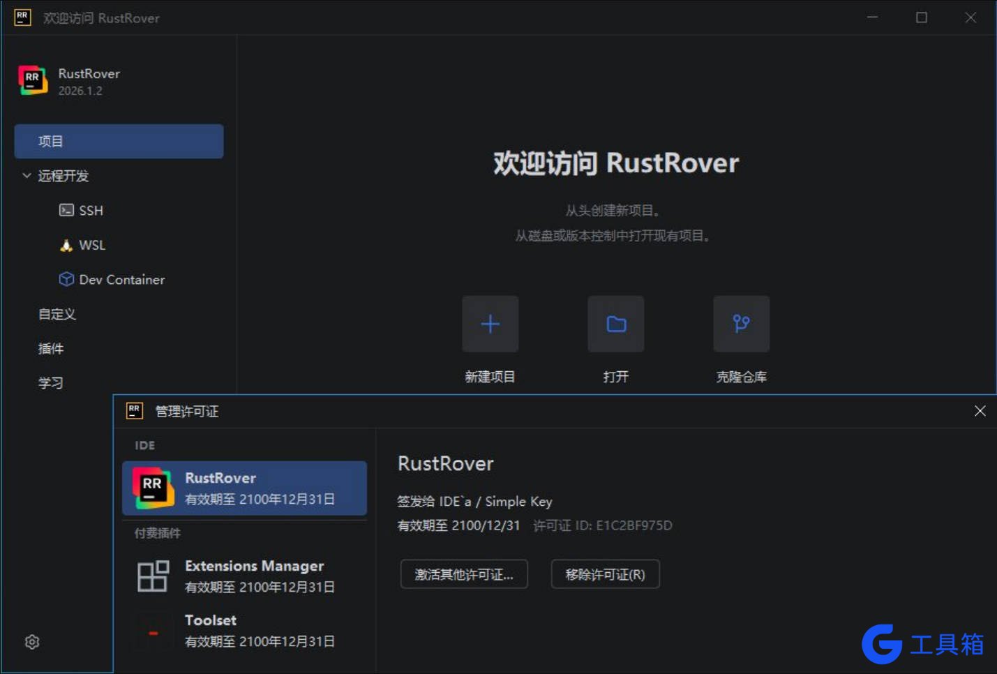Click the 激活其他许可证 button
Viewport: 997px width, 674px height.
click(464, 574)
